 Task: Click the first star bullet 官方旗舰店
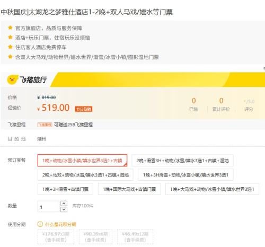tap(10, 28)
